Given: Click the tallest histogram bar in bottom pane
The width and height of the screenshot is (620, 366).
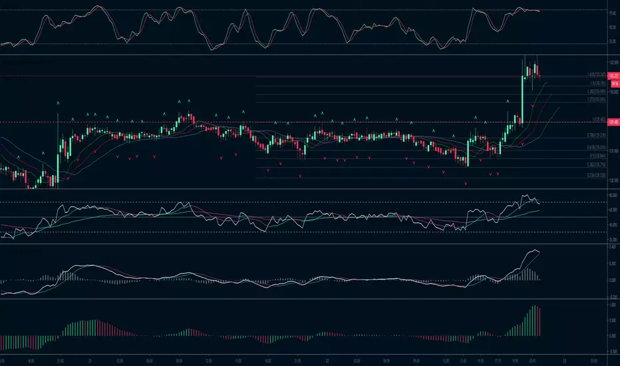Looking at the screenshot, I should click(534, 321).
